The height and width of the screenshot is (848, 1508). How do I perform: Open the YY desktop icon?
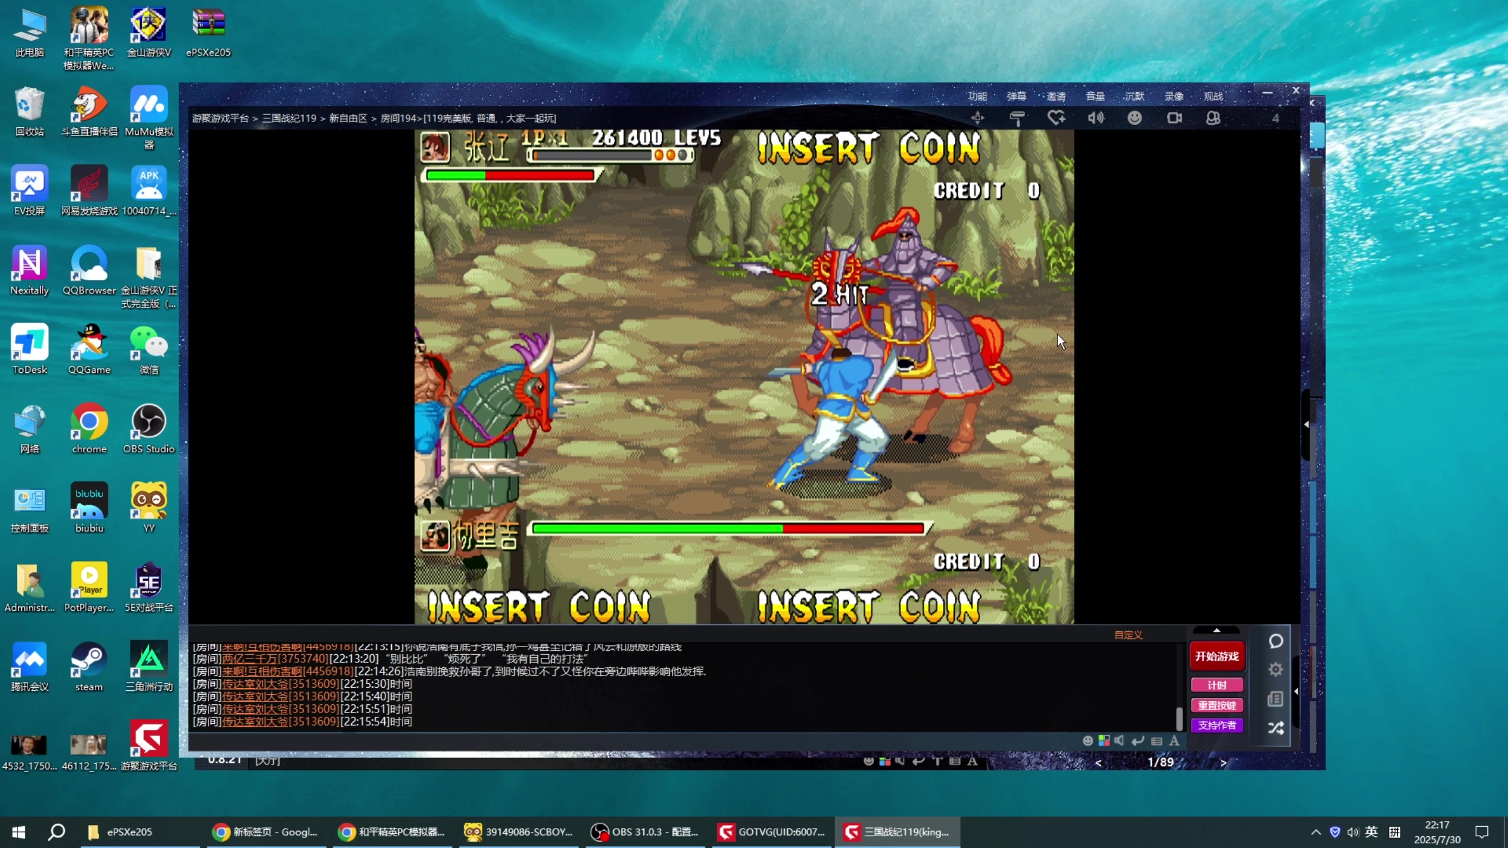click(x=149, y=508)
